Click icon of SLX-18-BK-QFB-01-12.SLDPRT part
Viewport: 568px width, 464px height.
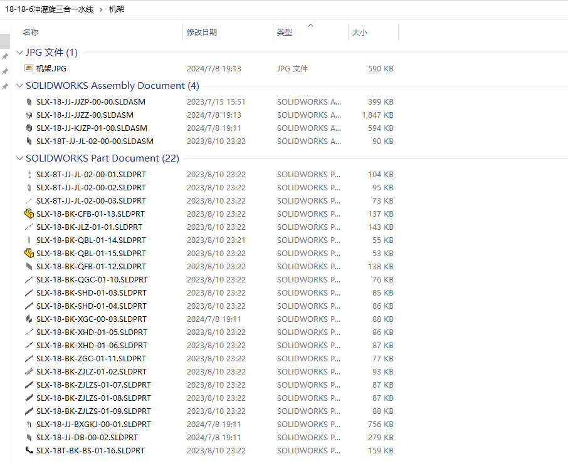(x=29, y=266)
